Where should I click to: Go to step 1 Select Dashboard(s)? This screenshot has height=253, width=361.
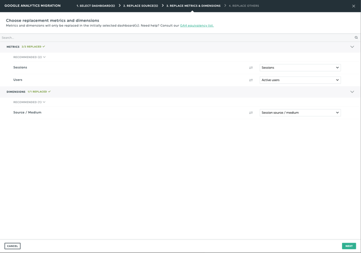[x=95, y=6]
